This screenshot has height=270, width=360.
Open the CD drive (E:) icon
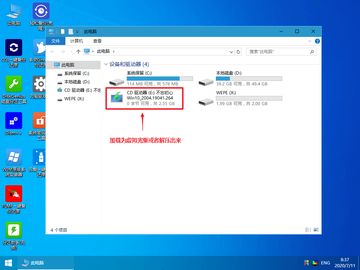(x=116, y=97)
